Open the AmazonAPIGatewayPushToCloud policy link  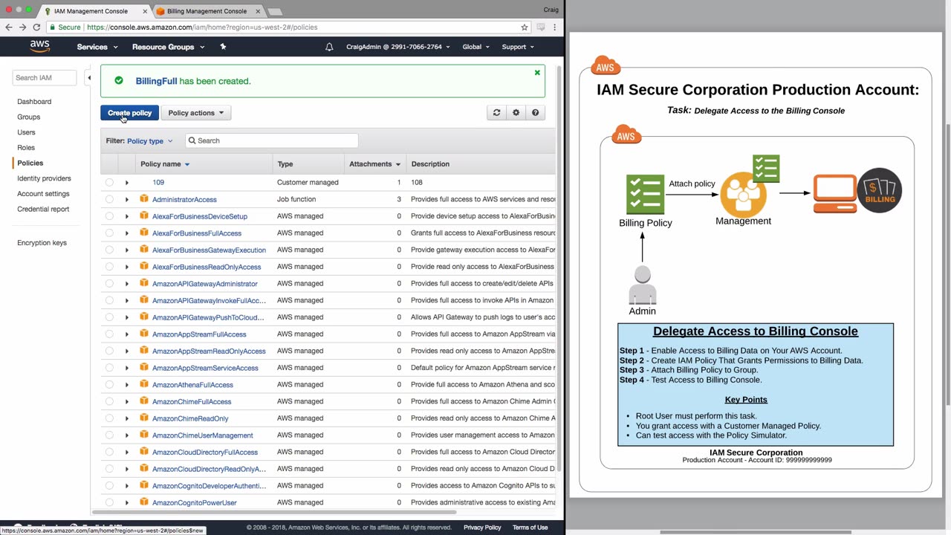click(208, 317)
